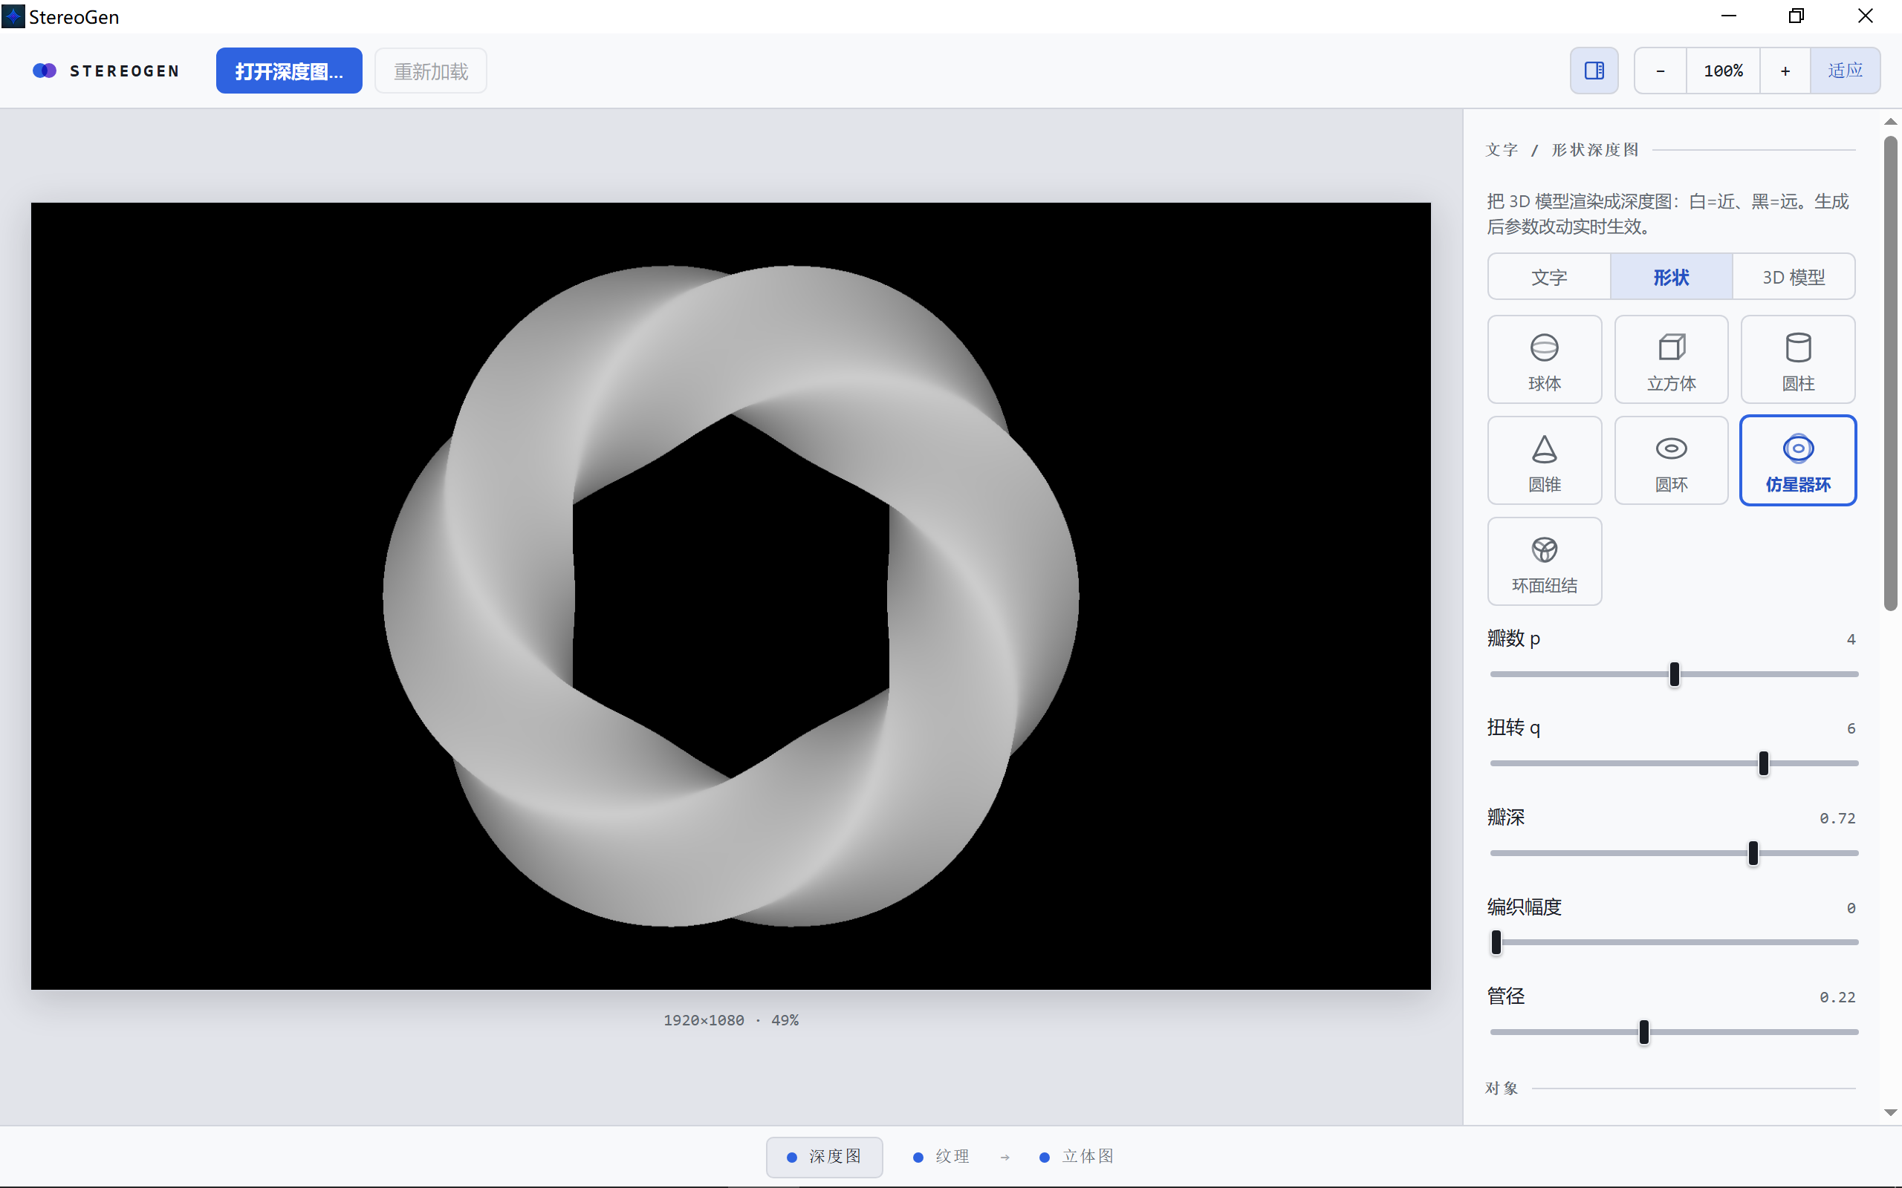Click the 打开深度图... button
1902x1188 pixels.
(x=289, y=71)
